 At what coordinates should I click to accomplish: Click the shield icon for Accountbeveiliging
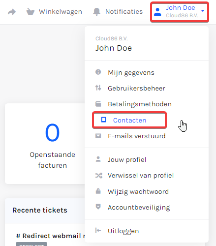point(98,207)
